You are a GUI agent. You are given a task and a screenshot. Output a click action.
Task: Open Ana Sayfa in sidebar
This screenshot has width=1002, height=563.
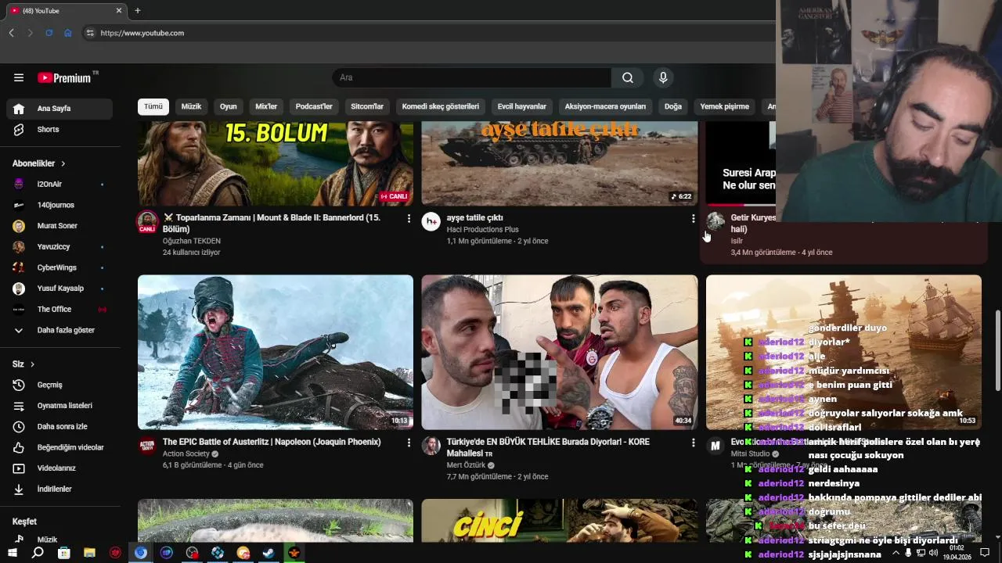click(59, 109)
